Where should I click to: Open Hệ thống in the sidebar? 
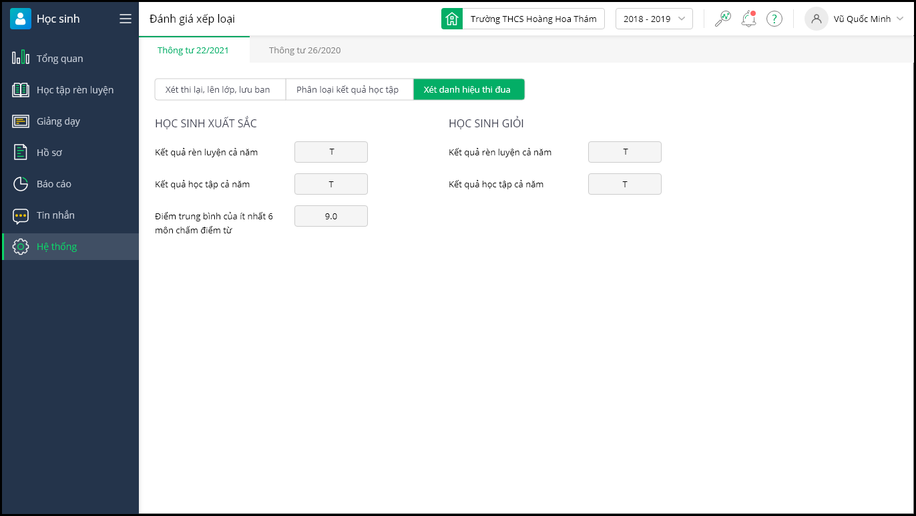(x=71, y=247)
